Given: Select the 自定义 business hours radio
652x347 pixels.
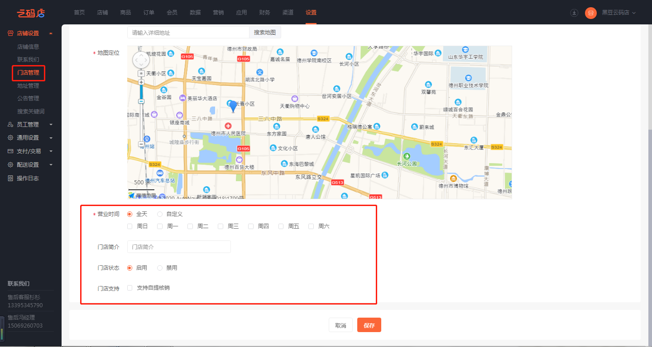Looking at the screenshot, I should (160, 214).
